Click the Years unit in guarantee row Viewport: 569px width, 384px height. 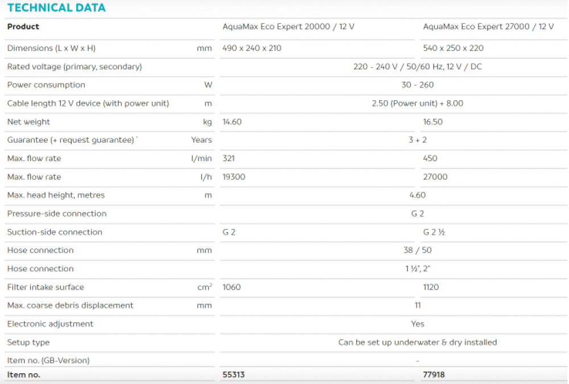[201, 140]
